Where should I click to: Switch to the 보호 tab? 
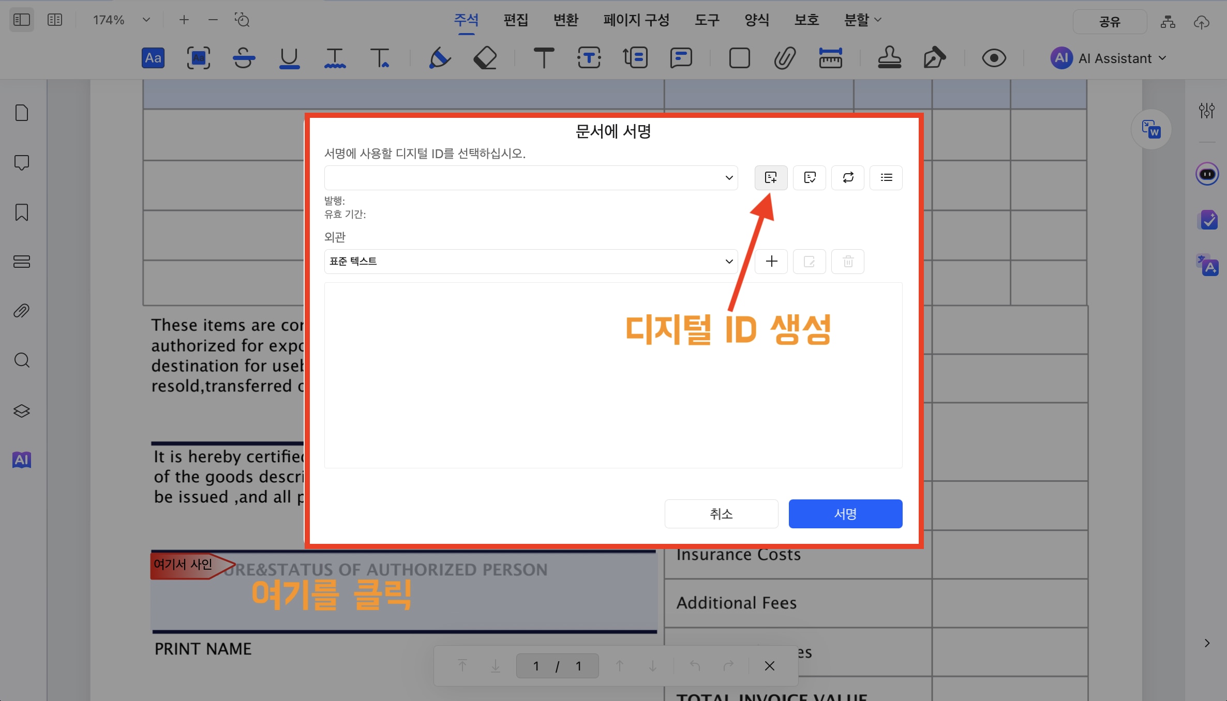[x=806, y=20]
